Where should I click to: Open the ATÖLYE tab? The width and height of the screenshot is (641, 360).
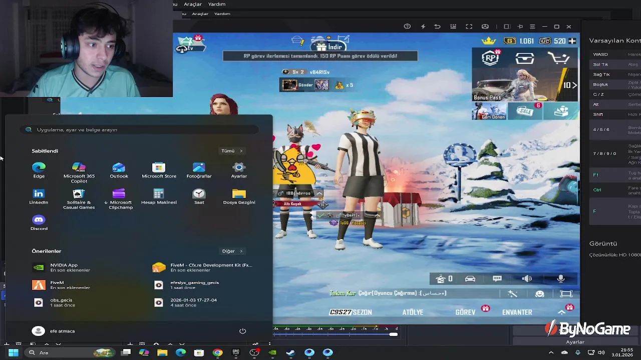coord(413,312)
